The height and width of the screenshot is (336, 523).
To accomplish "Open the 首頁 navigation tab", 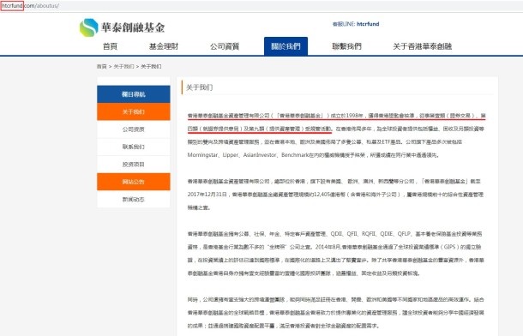I will [x=110, y=46].
